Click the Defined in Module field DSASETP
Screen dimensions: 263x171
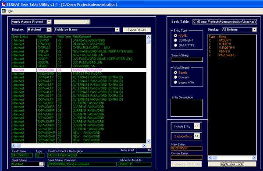click(x=135, y=164)
